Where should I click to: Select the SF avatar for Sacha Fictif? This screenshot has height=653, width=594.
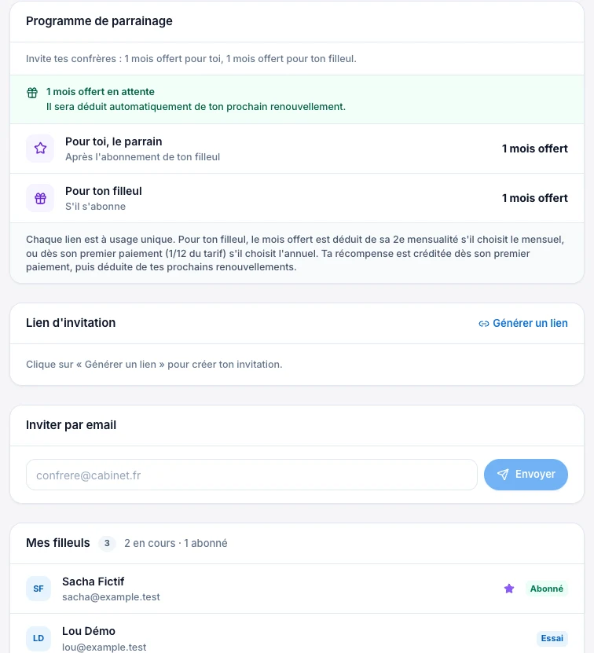38,589
